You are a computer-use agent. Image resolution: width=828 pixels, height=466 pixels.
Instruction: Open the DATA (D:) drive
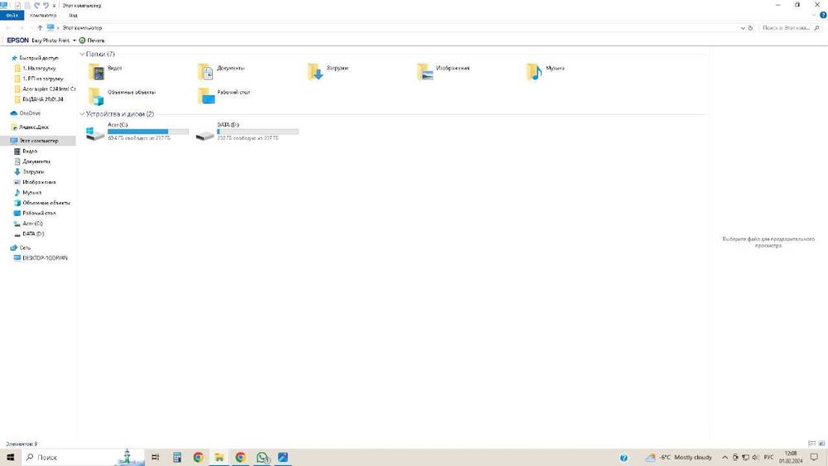[x=247, y=132]
